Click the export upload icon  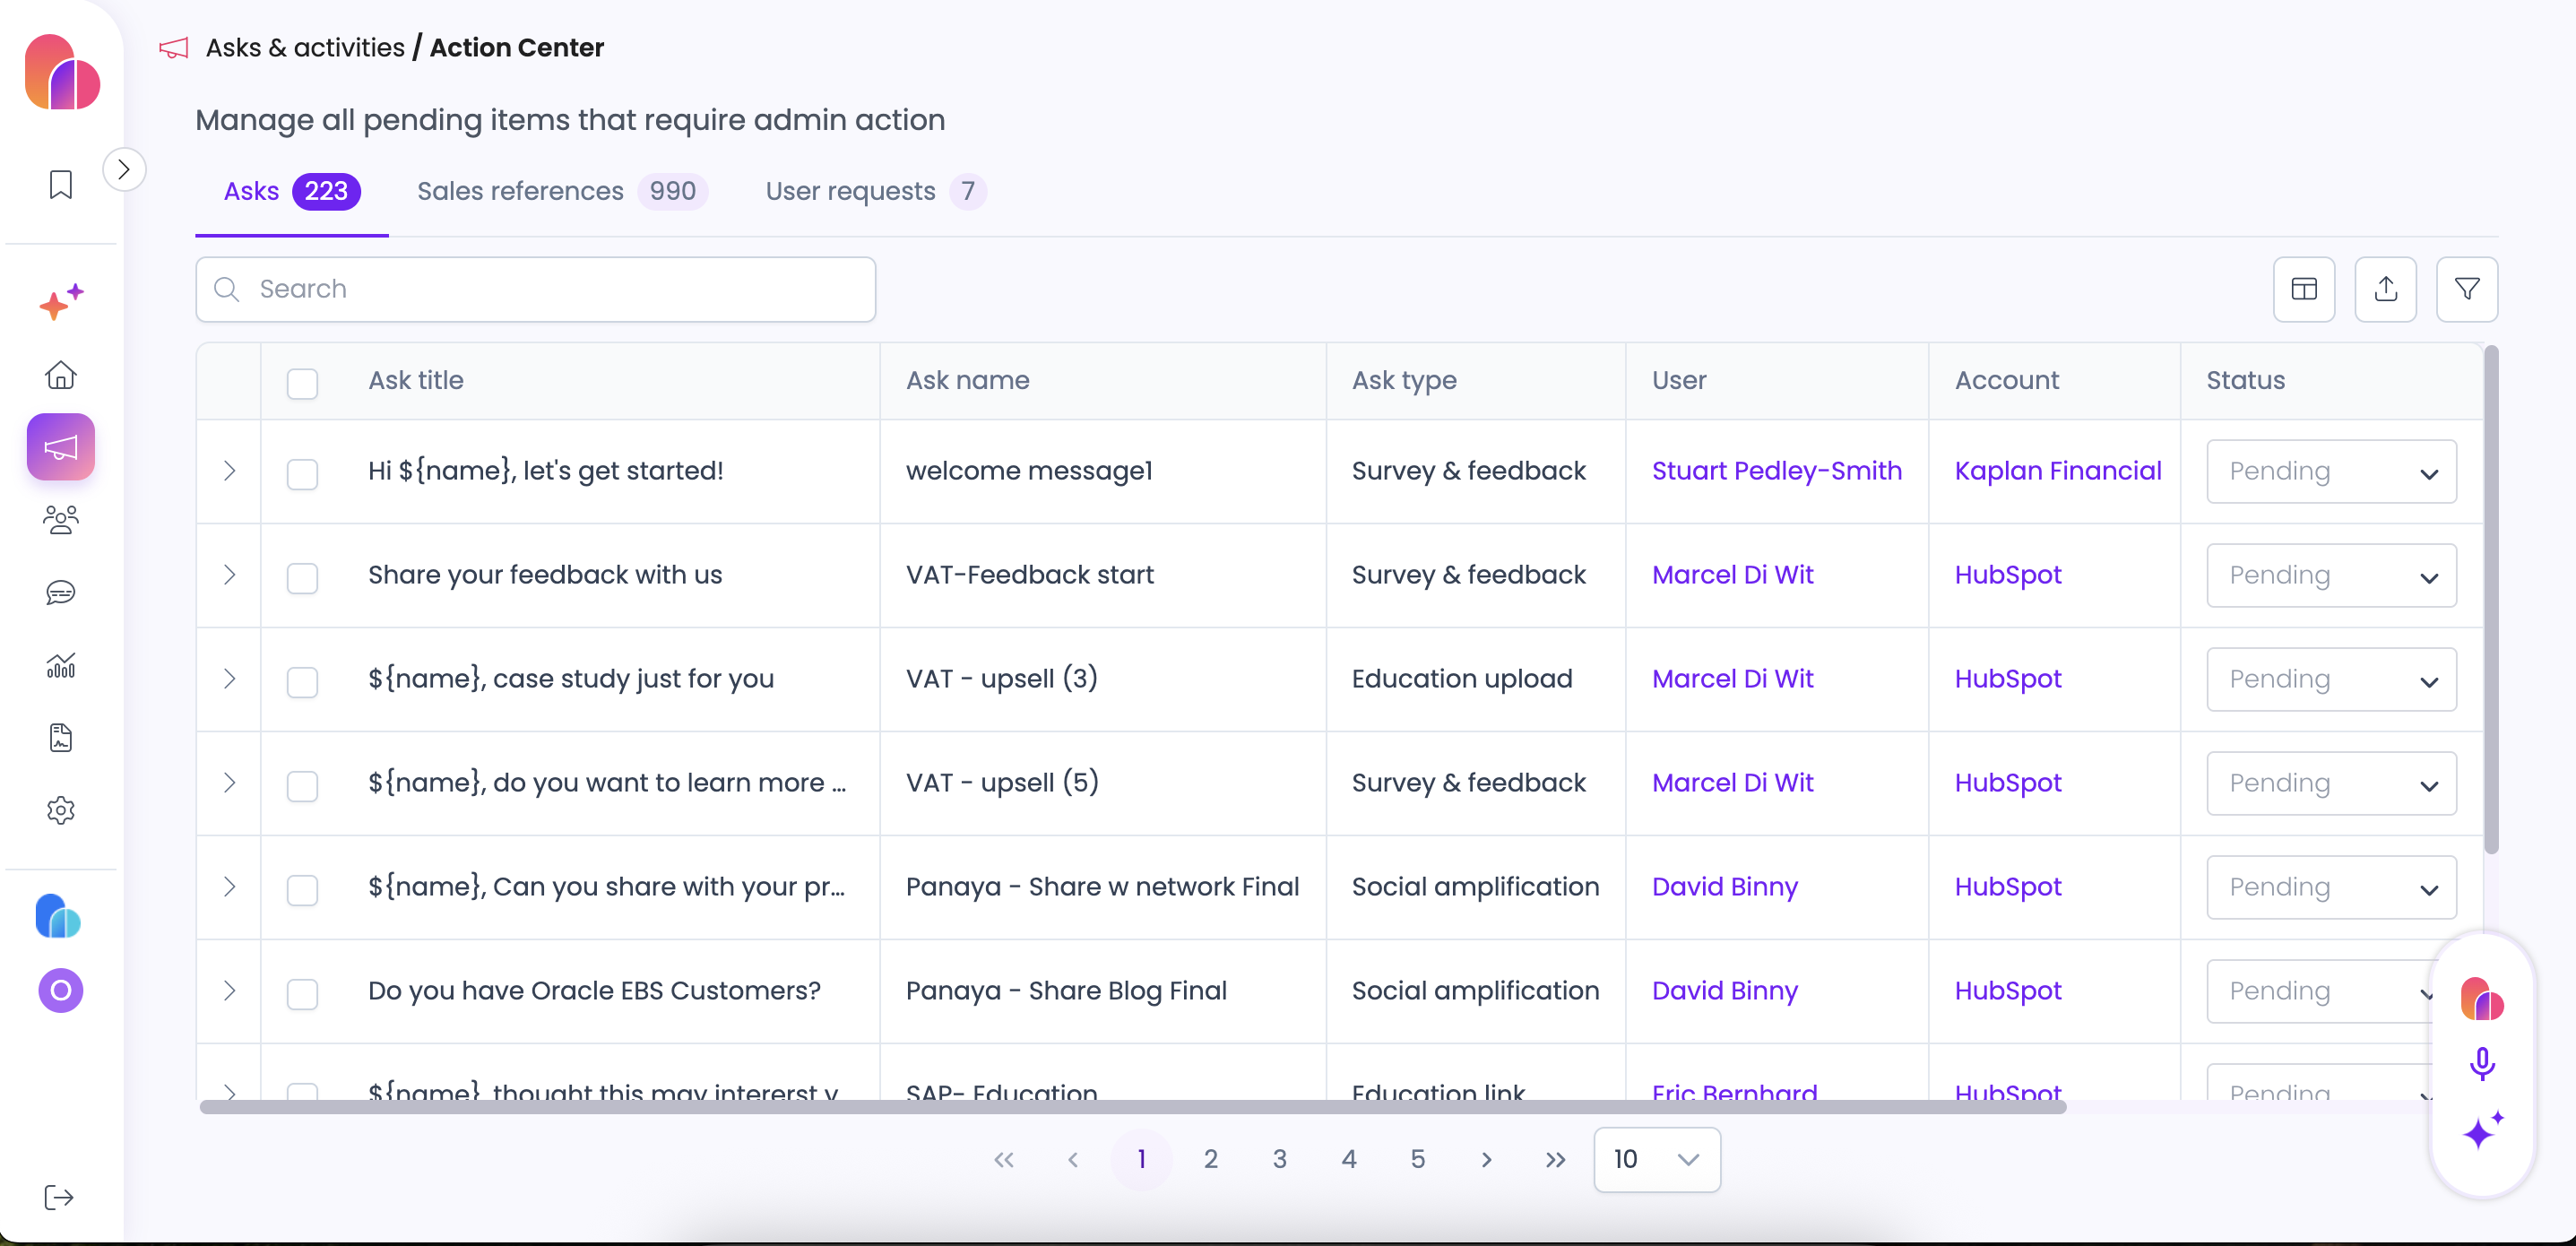(2385, 289)
